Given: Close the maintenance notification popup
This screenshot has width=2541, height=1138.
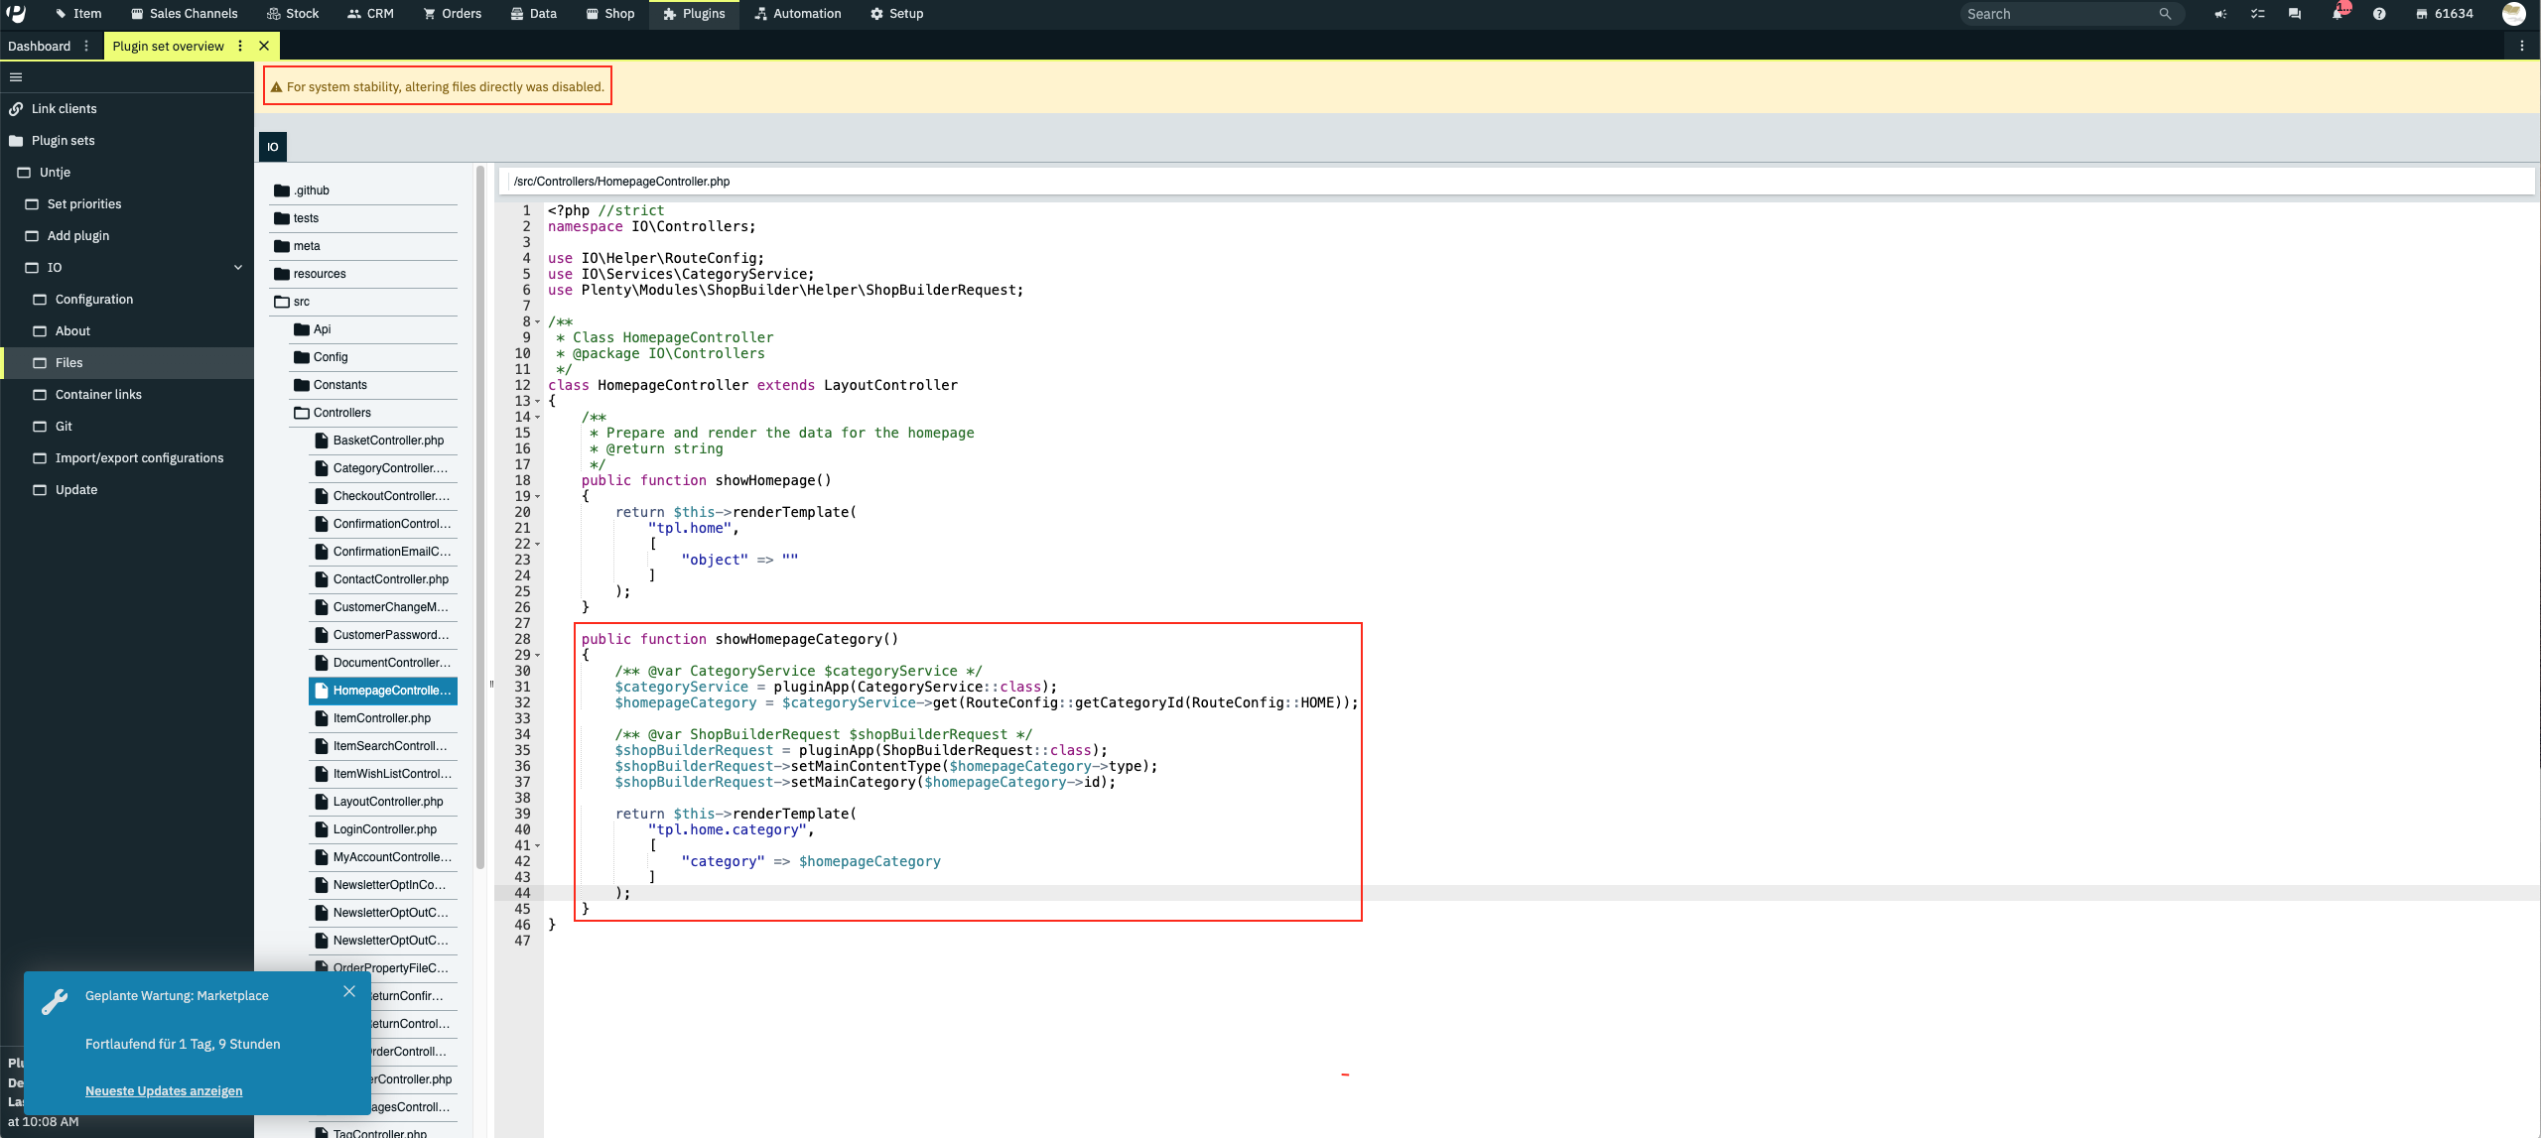Looking at the screenshot, I should pyautogui.click(x=349, y=991).
